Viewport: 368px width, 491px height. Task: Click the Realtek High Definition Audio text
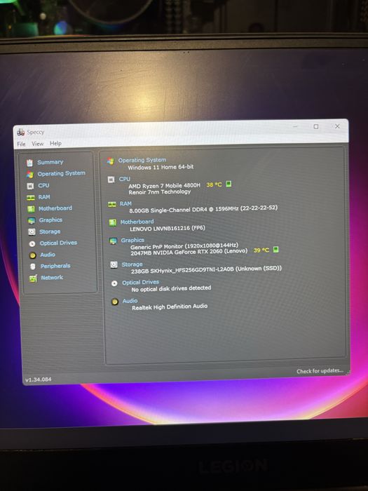170,307
